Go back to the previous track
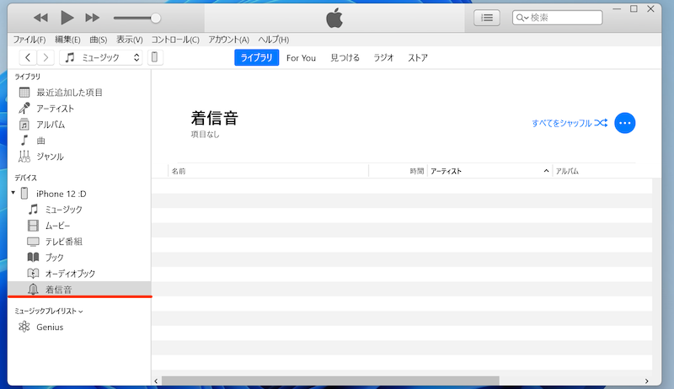Screen dimensions: 674x389 40,18
